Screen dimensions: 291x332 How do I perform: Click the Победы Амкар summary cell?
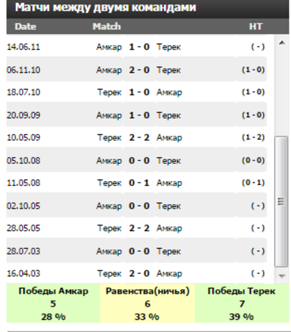pyautogui.click(x=53, y=303)
